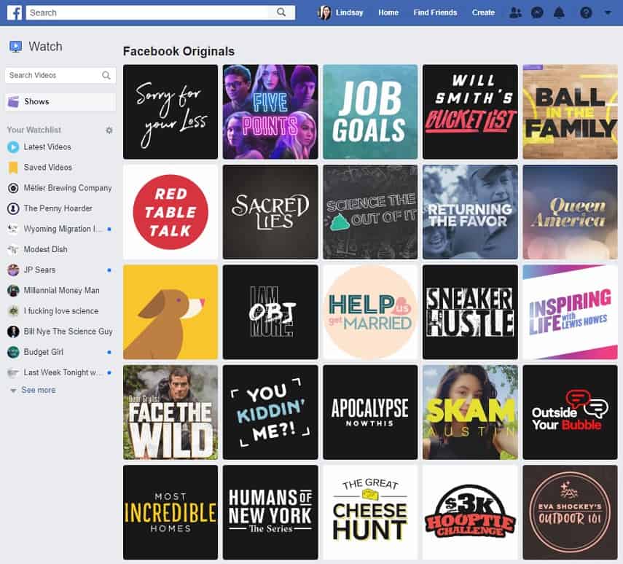Open Skam Austin show

(471, 412)
